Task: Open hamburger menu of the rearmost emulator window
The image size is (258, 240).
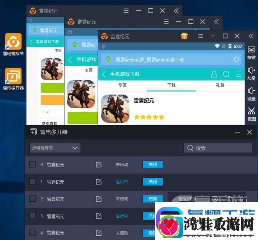Action: (126, 11)
